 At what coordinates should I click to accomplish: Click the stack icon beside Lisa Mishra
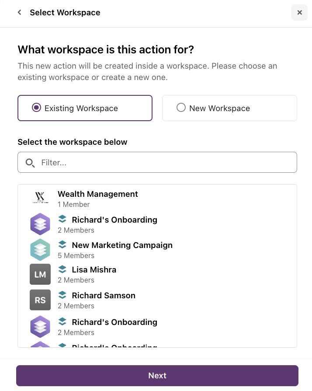coord(62,269)
